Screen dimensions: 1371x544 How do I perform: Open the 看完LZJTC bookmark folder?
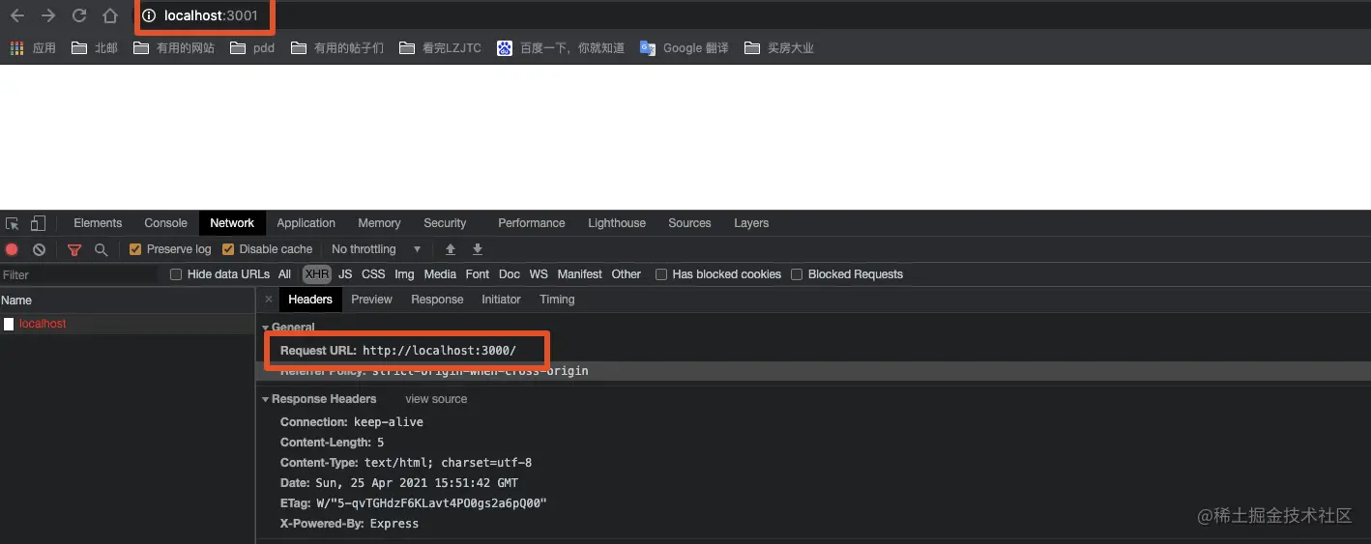[x=440, y=47]
